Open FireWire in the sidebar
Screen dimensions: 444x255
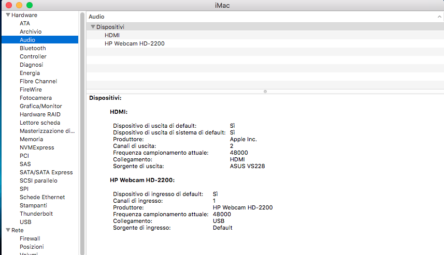[x=31, y=89]
